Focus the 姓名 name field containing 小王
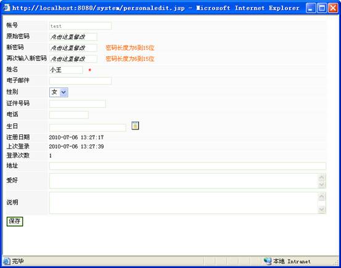Image resolution: width=341 pixels, height=268 pixels. tap(66, 70)
